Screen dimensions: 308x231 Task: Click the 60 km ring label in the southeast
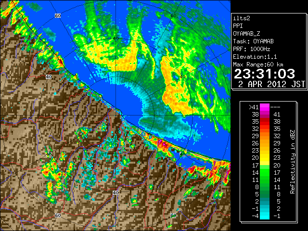pyautogui.click(x=173, y=216)
